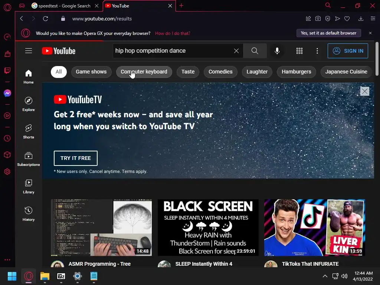The width and height of the screenshot is (380, 285).
Task: Open Twitch panel in Opera sidebar
Action: click(x=7, y=71)
